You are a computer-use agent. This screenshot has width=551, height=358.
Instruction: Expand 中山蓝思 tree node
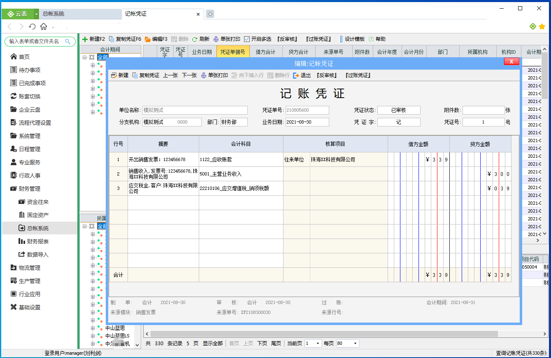pos(93,328)
